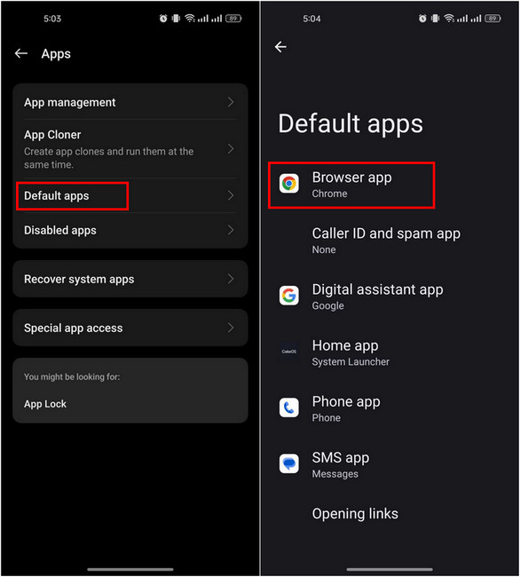The image size is (520, 577).
Task: Tap chevron on Default apps row
Action: [x=231, y=195]
